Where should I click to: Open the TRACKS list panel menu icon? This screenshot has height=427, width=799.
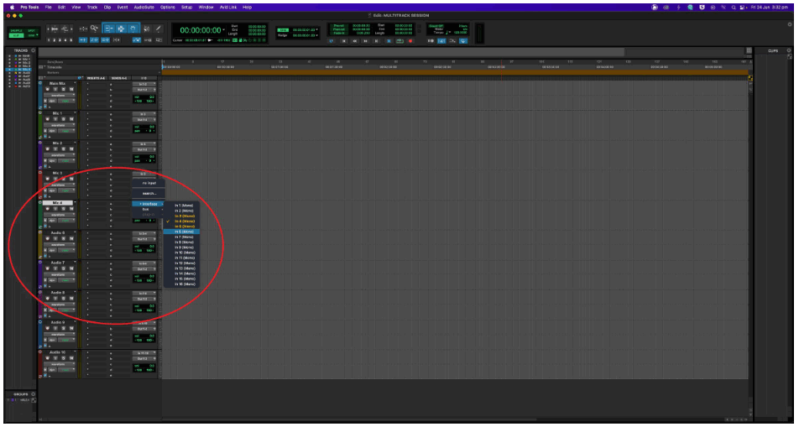(34, 50)
